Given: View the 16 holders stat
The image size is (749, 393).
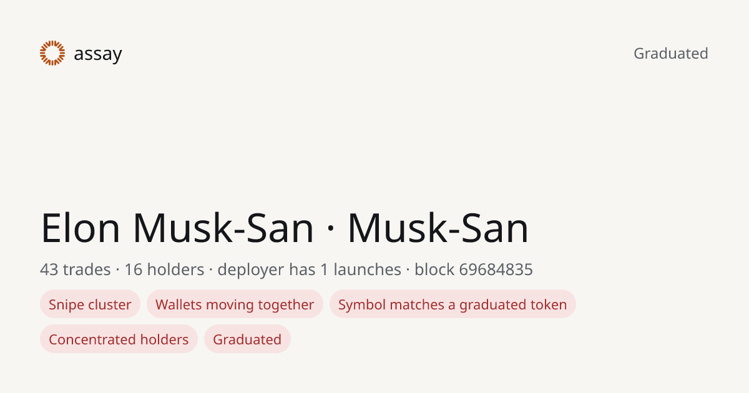Looking at the screenshot, I should click(164, 269).
